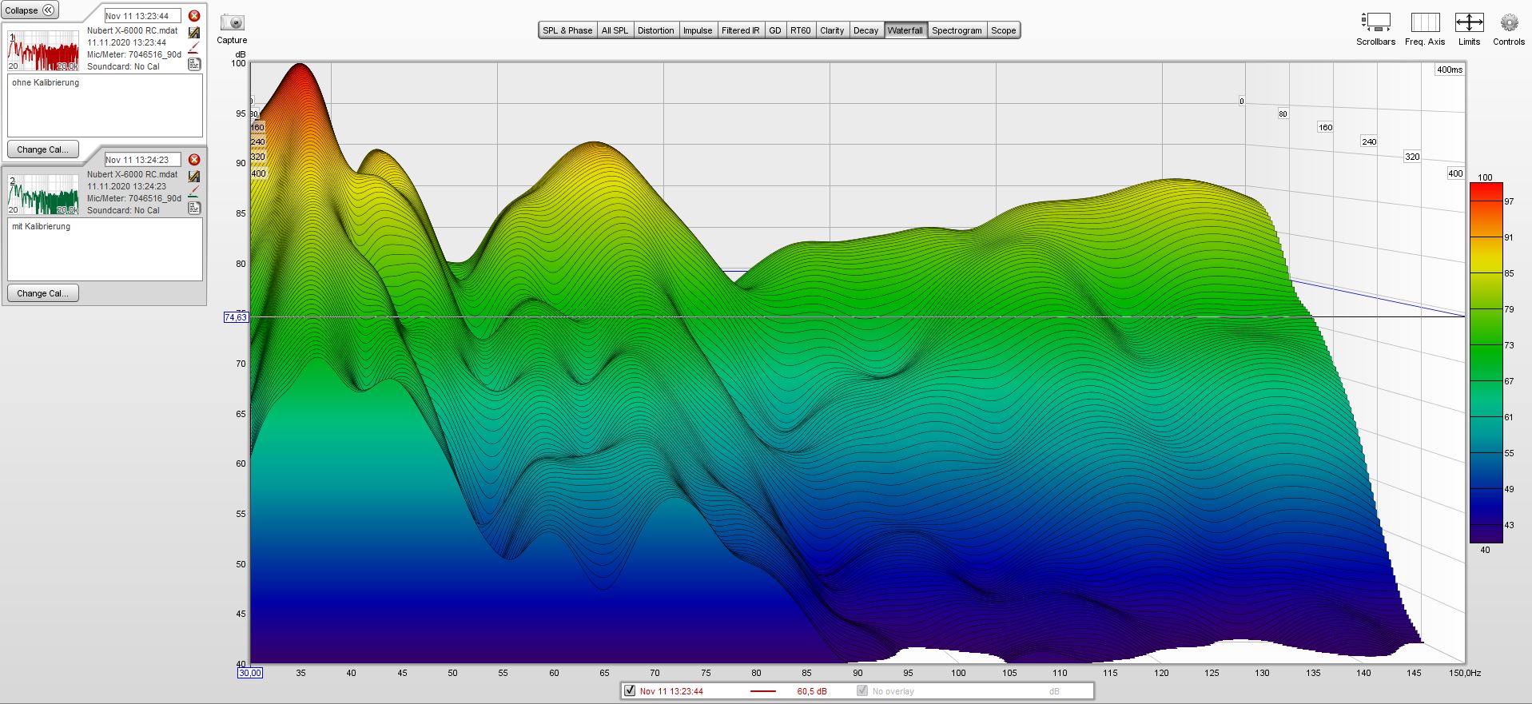Switch to All SPL tab
The height and width of the screenshot is (704, 1532).
[x=615, y=30]
